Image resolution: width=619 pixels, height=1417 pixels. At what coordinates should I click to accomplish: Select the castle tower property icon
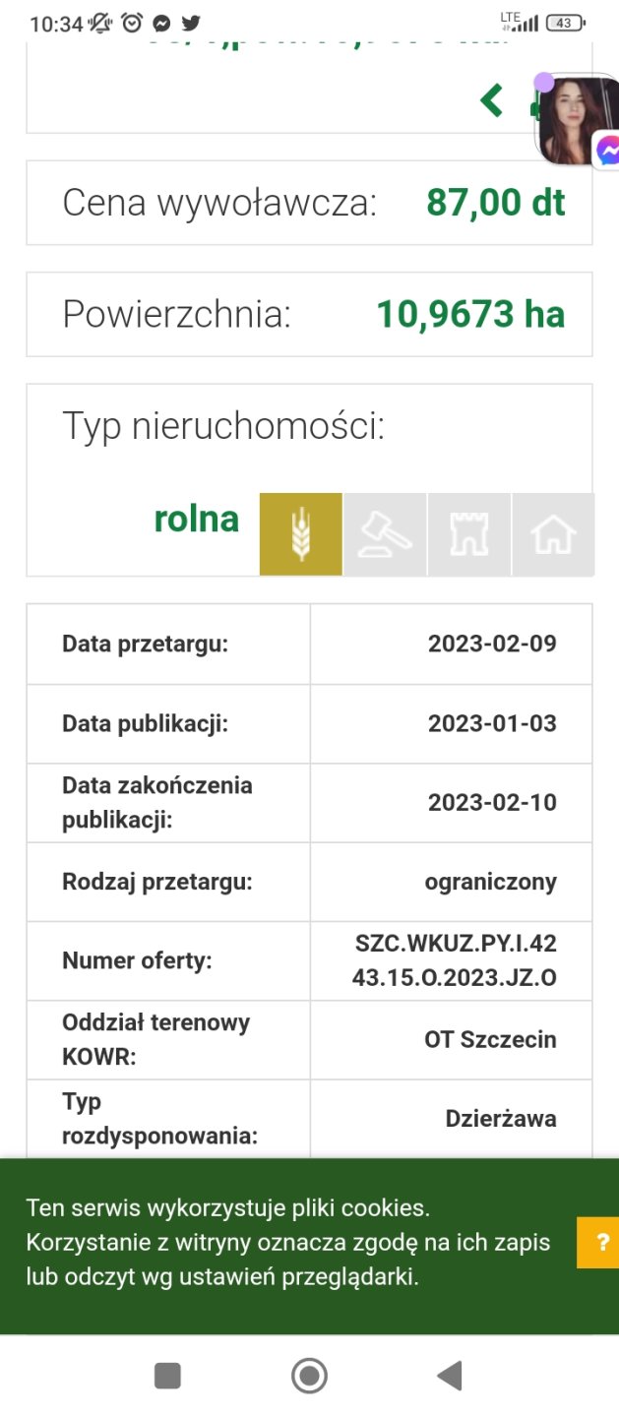click(469, 534)
